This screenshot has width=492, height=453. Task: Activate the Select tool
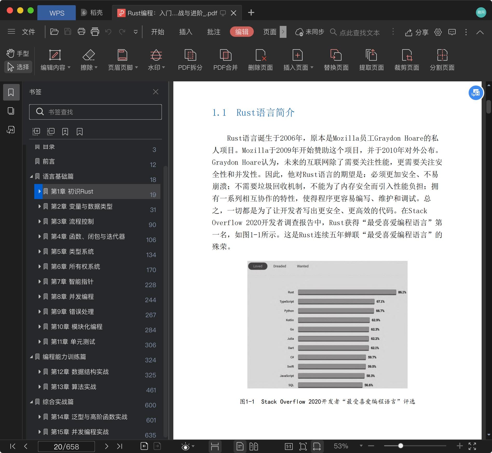18,67
